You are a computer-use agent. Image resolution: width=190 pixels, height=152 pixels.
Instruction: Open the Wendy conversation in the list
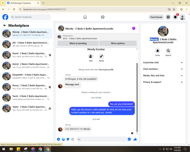click(x=27, y=34)
